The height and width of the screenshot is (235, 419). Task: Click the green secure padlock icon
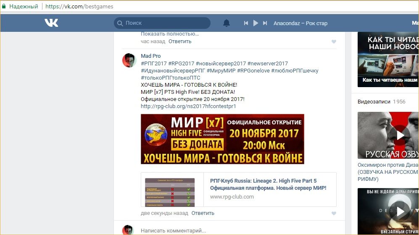pos(4,6)
